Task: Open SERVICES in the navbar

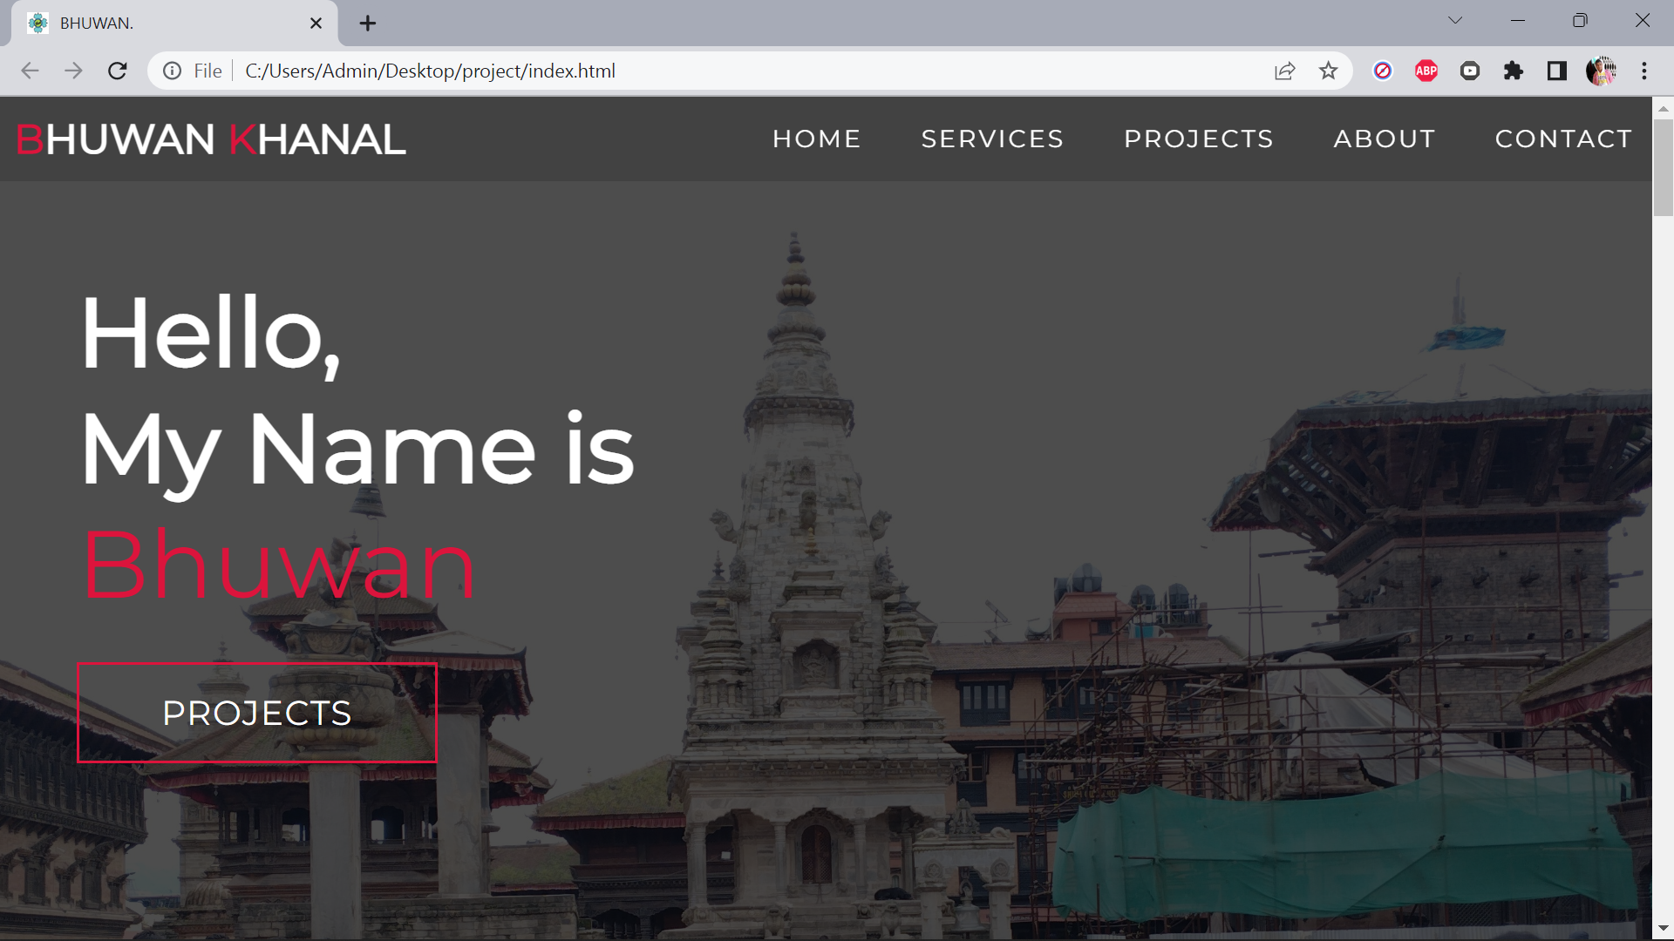Action: [x=992, y=139]
